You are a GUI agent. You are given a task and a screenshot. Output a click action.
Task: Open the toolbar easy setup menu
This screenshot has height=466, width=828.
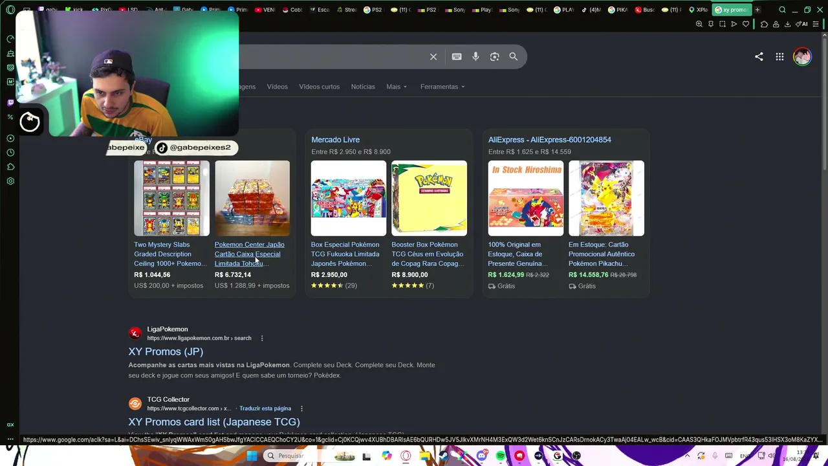click(816, 24)
